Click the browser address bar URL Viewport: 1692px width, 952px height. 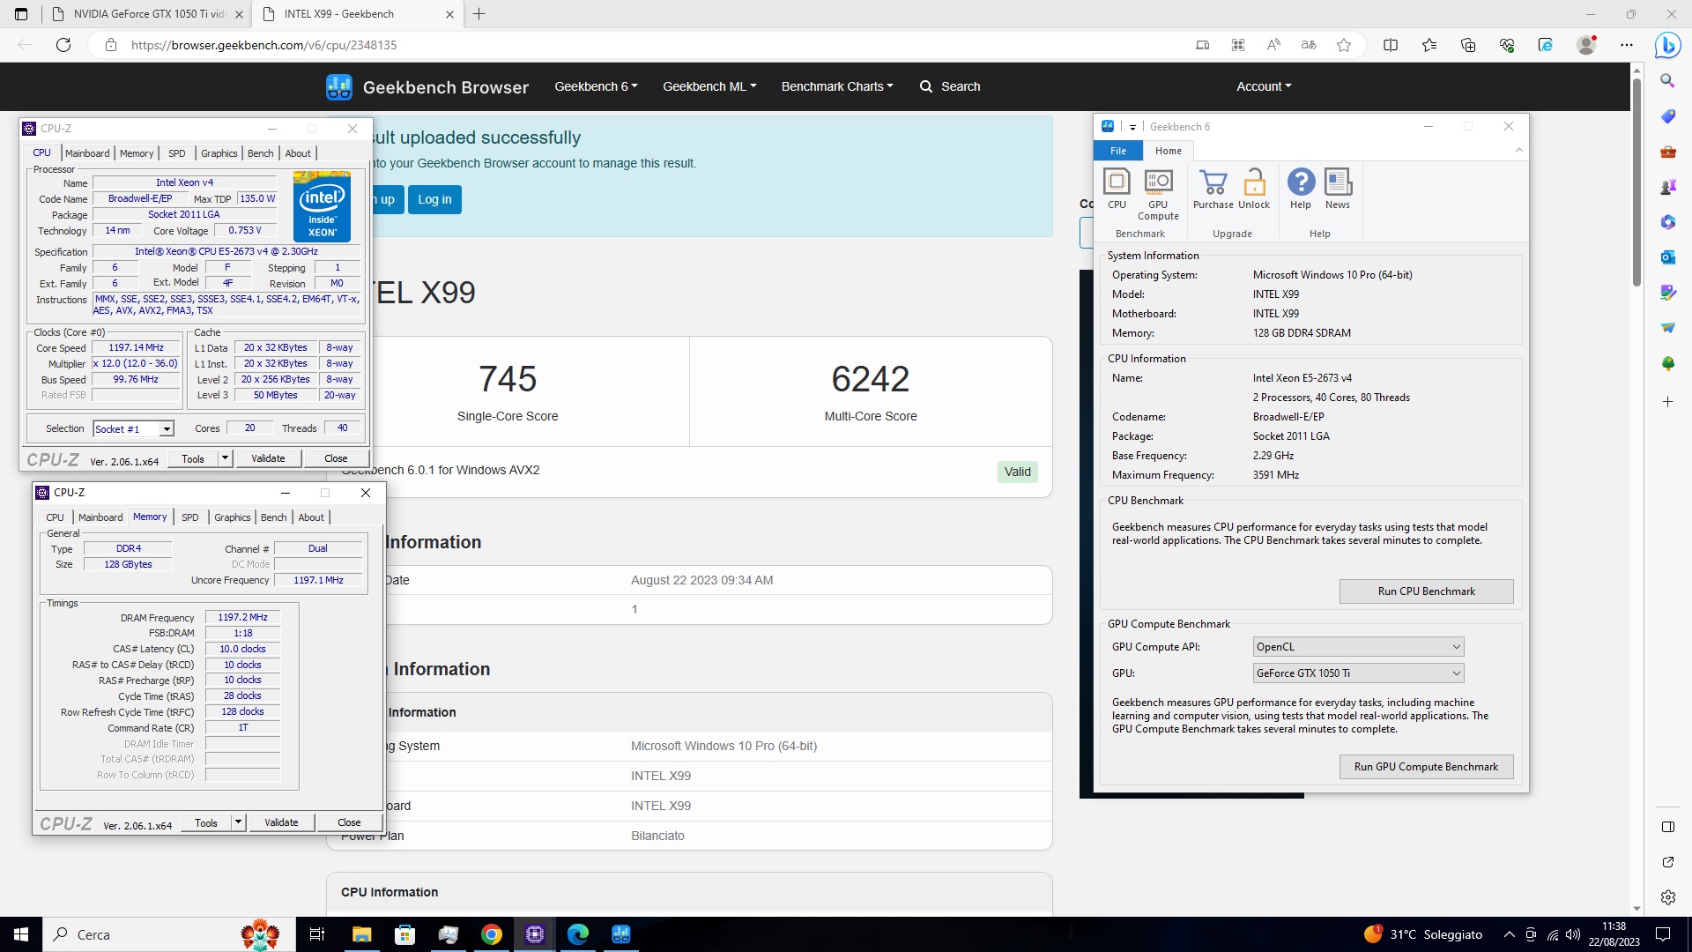(x=264, y=45)
